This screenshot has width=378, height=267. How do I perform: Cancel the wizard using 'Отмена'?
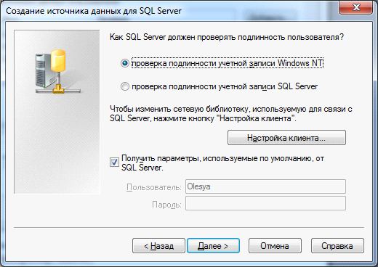point(275,246)
